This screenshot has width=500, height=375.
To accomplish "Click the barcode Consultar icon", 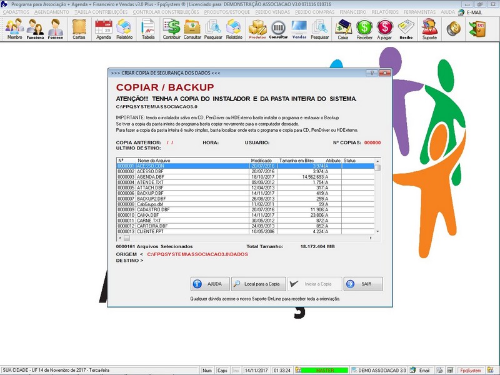I will 278,29.
